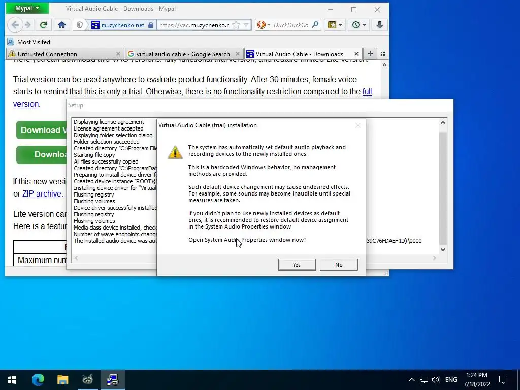This screenshot has width=520, height=390.
Task: Click the Setup log scroll-down arrow
Action: pyautogui.click(x=443, y=250)
